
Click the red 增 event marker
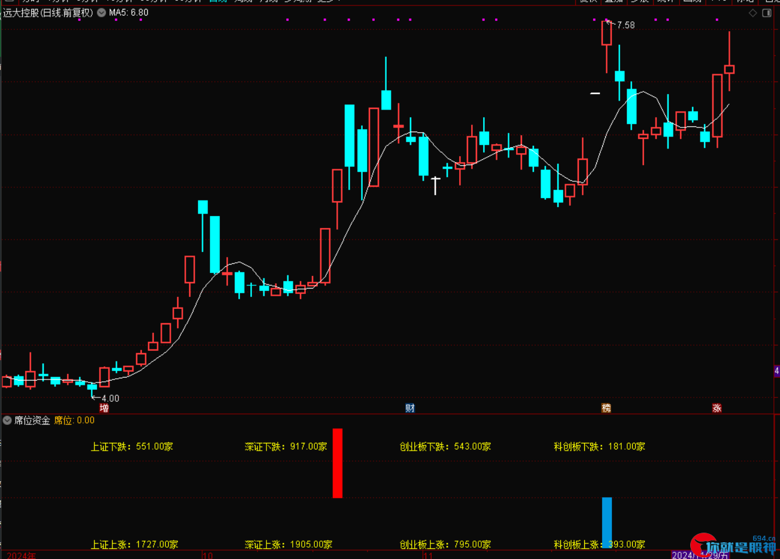point(104,408)
